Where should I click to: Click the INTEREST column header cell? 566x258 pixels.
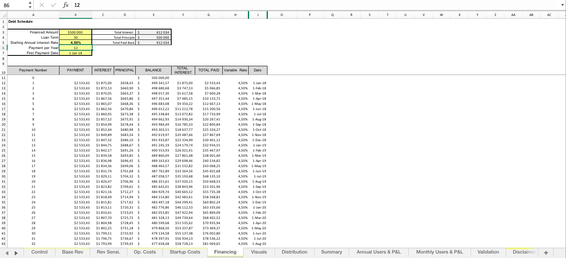(103, 70)
